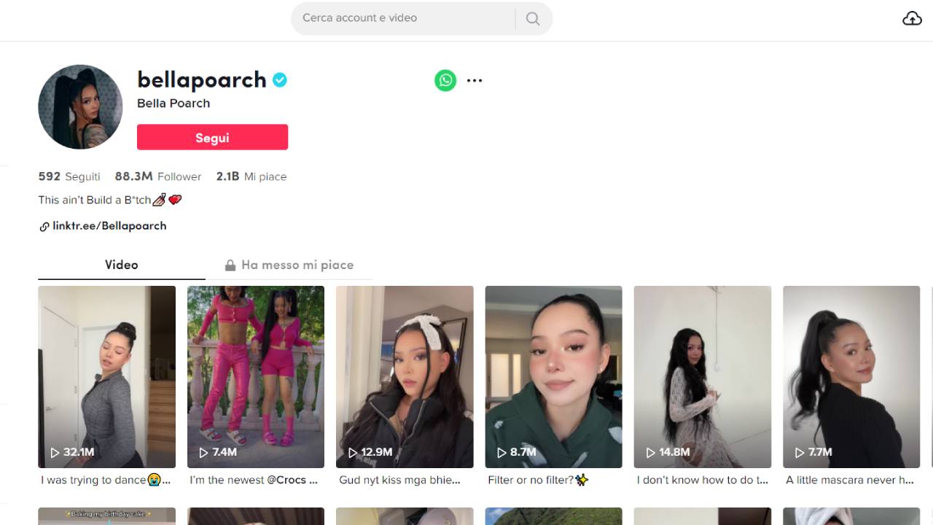The image size is (933, 525).
Task: Click the 'Bella Poarch' display name
Action: coord(173,104)
